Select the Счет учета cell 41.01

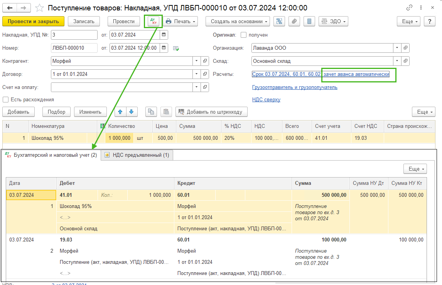click(x=331, y=138)
